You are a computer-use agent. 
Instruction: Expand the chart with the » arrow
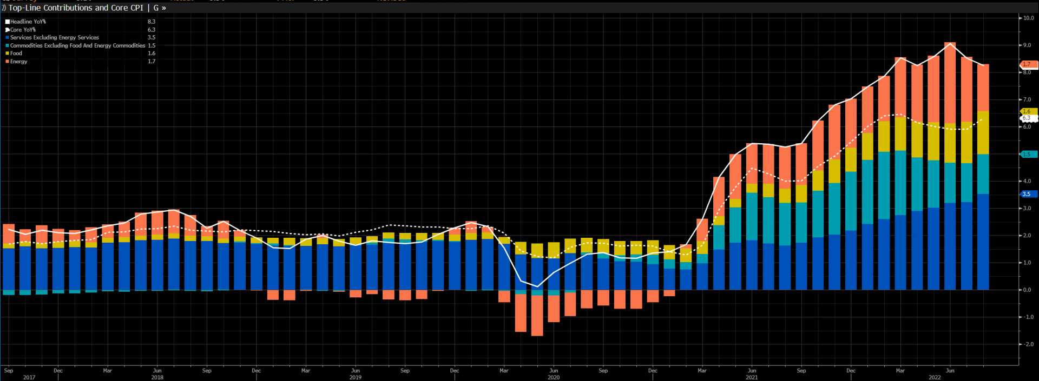click(163, 8)
